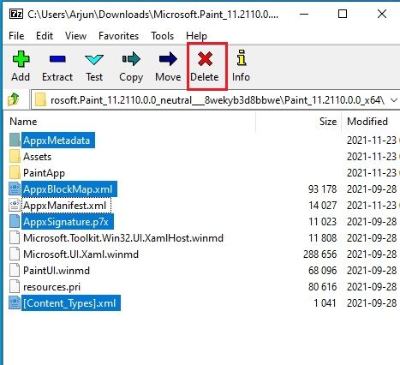This screenshot has width=400, height=365.
Task: Select the Microsoft.UI.Xaml.winmd file name
Action: pos(81,254)
